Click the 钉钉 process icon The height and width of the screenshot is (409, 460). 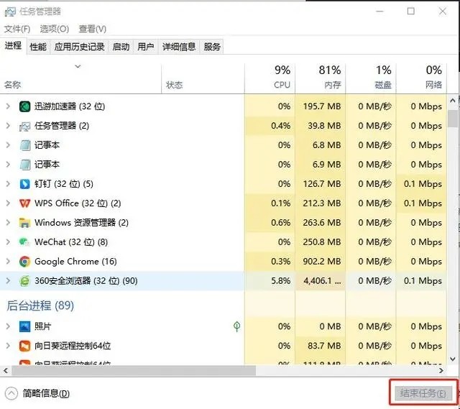pyautogui.click(x=25, y=184)
